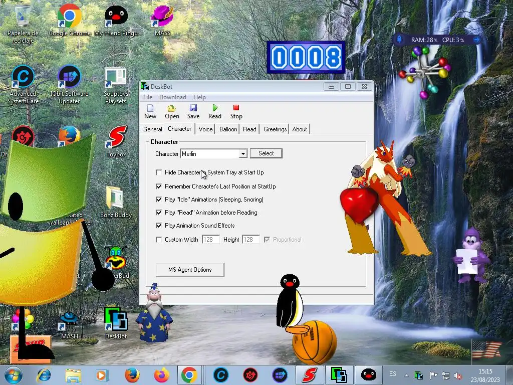Click the Advanced SystemCare taskbar icon

tap(220, 375)
